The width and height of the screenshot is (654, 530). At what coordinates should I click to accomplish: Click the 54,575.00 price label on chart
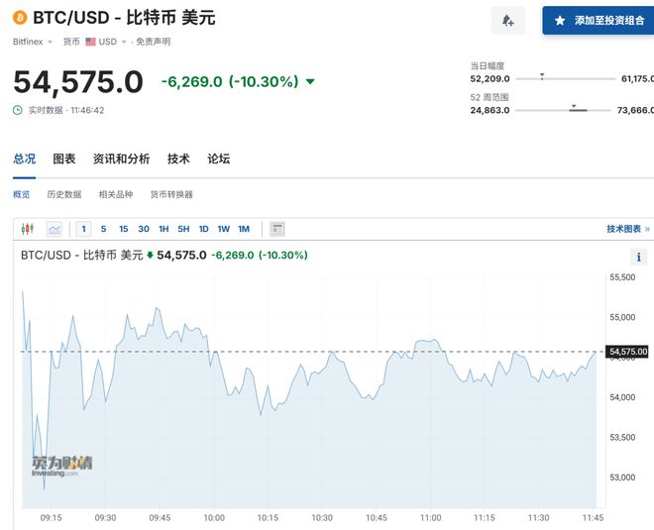click(x=628, y=352)
